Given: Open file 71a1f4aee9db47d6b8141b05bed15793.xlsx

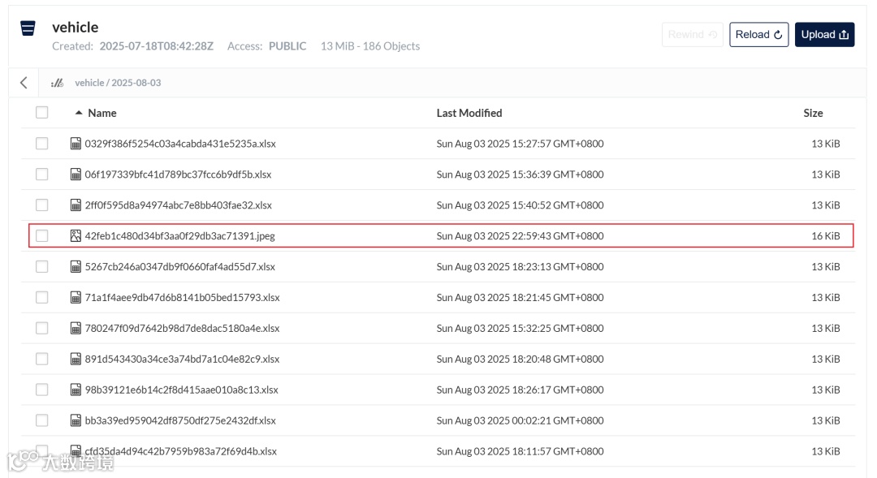Looking at the screenshot, I should pos(183,297).
